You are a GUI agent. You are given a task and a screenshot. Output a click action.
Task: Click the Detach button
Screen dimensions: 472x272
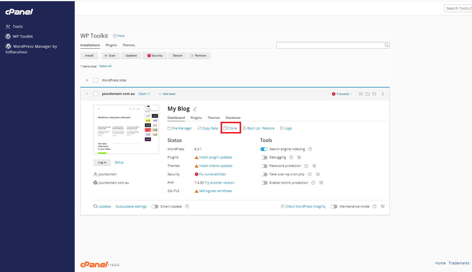[x=178, y=56]
